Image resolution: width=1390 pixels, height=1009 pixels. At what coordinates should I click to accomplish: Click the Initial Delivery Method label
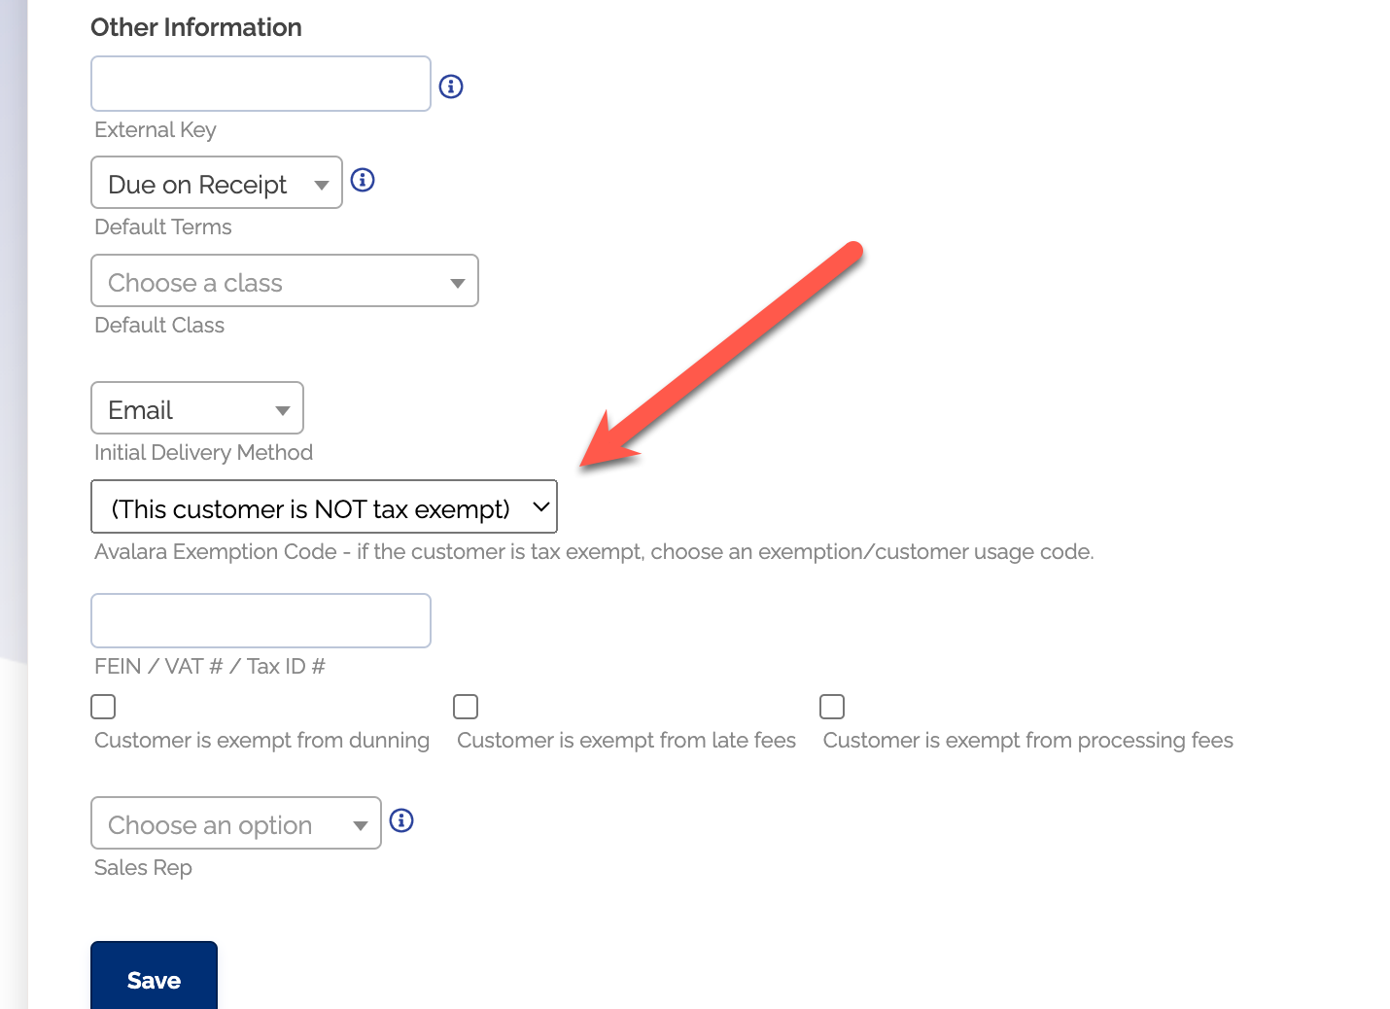[203, 453]
